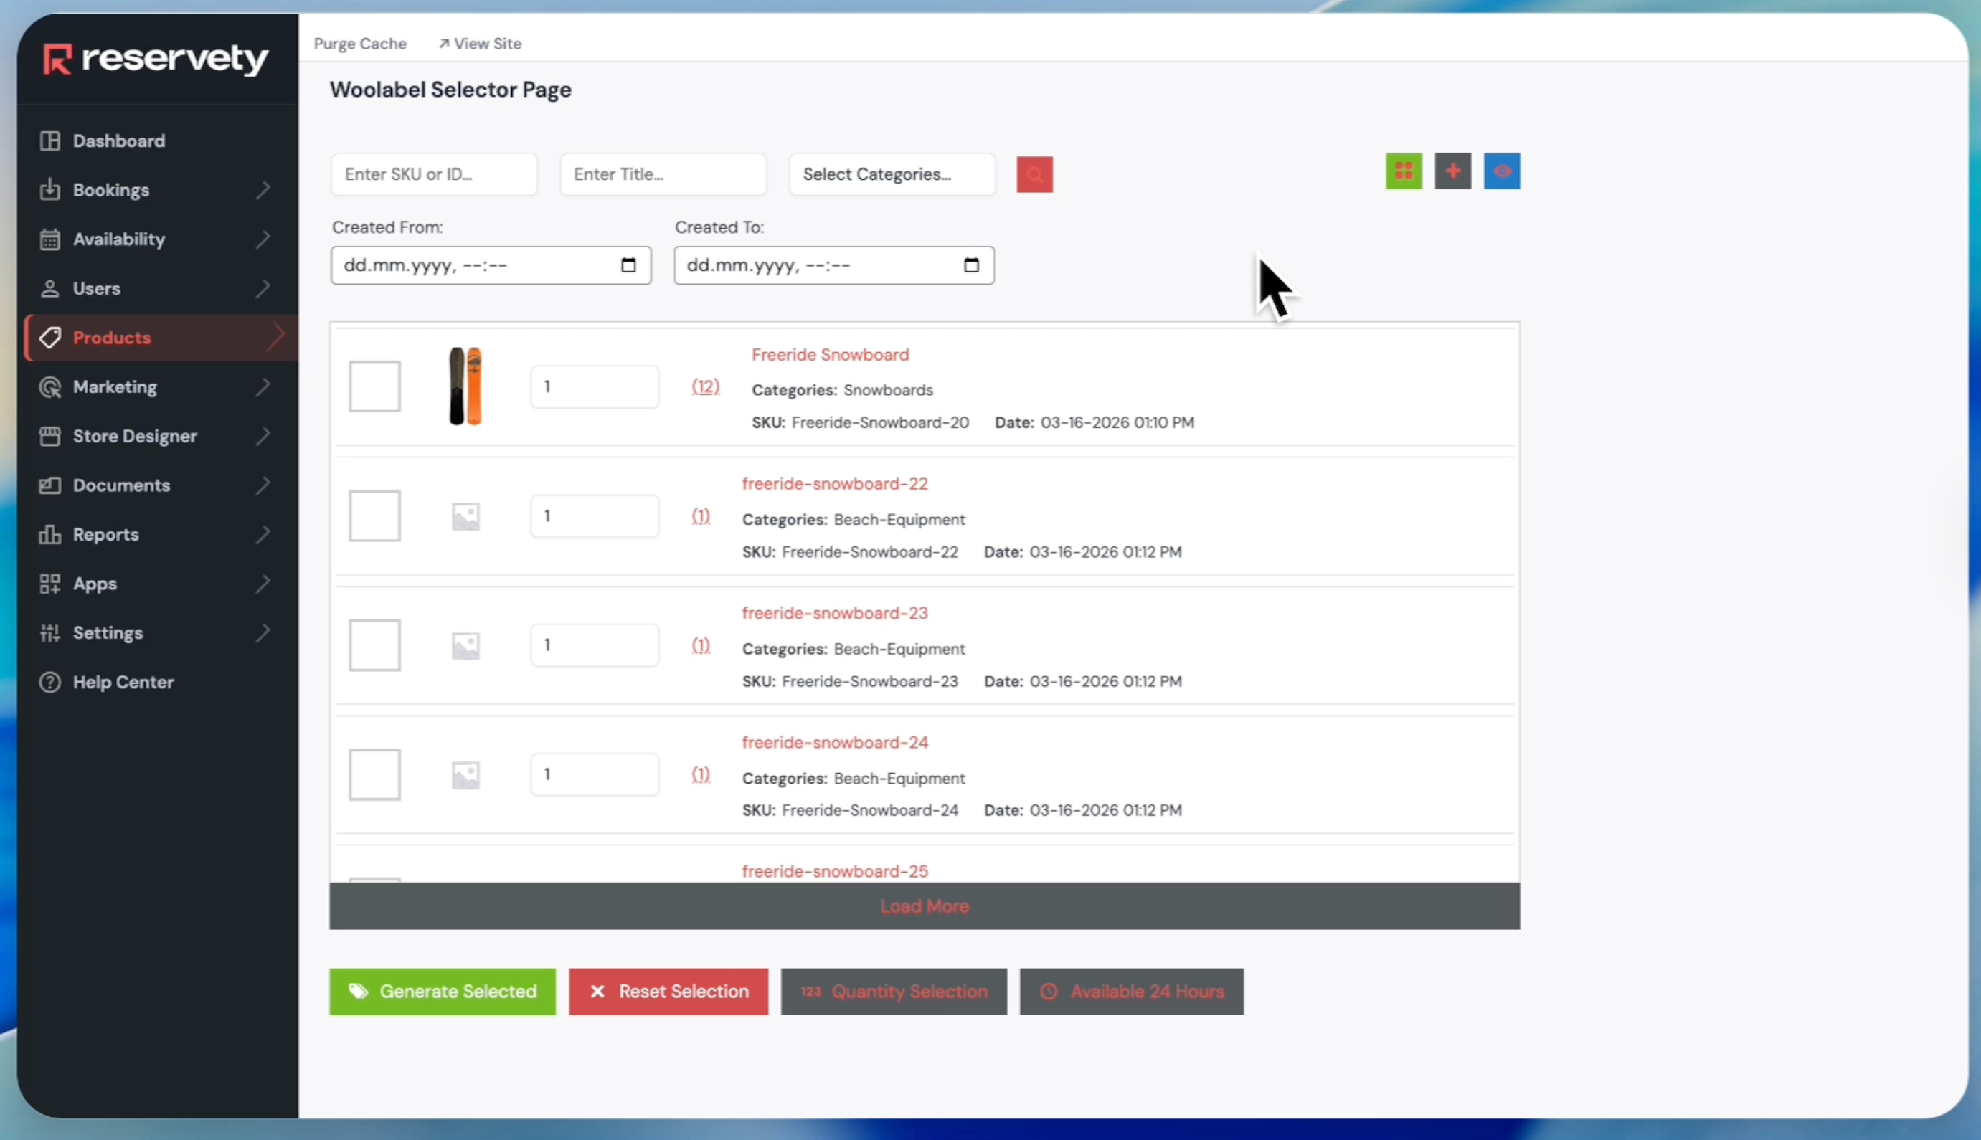
Task: Select the freeride-snowboard-24 checkbox
Action: click(374, 774)
